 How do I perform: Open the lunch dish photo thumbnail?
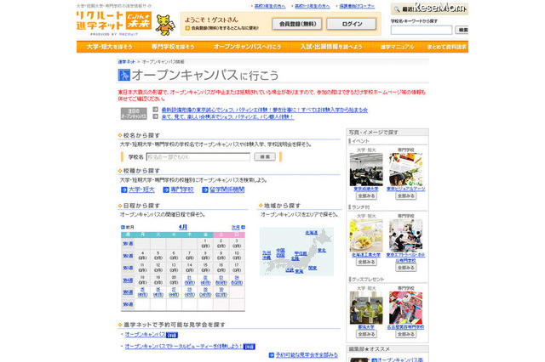[366, 235]
